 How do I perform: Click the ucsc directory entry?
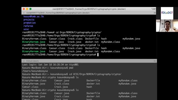click(26, 29)
